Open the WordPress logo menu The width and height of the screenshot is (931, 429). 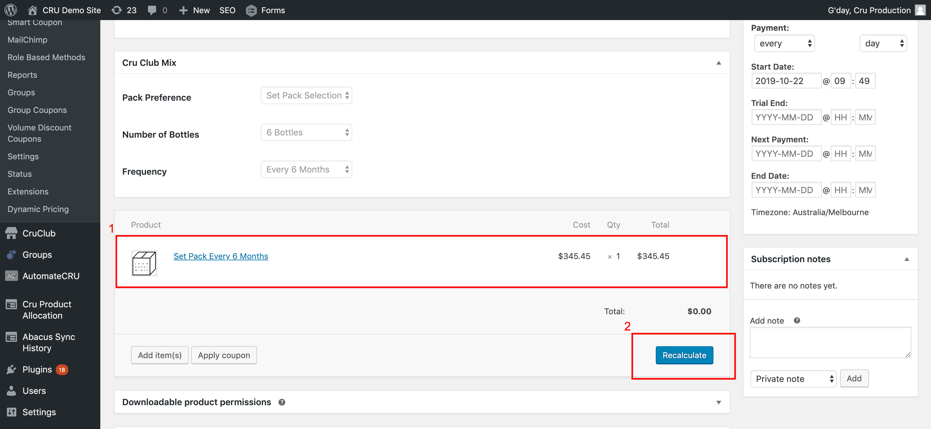(x=11, y=10)
